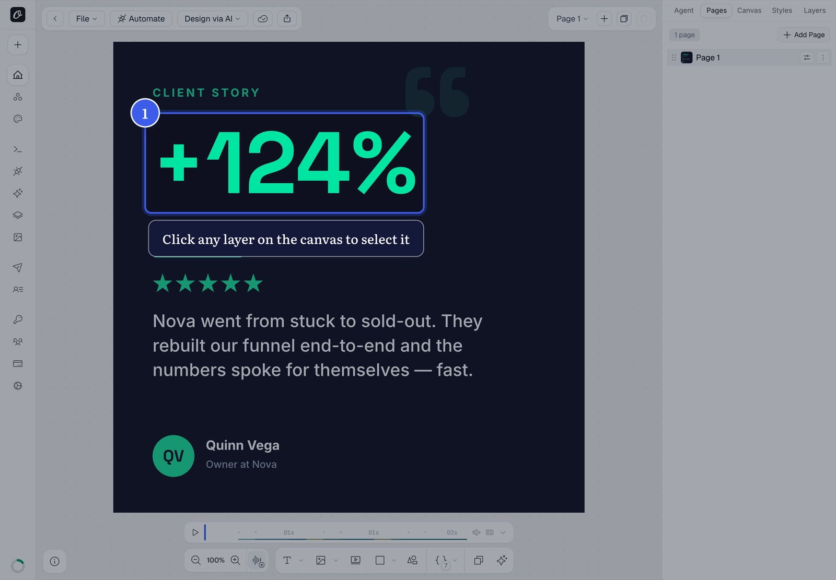This screenshot has width=836, height=580.
Task: Switch to the Pages tab
Action: pyautogui.click(x=716, y=10)
